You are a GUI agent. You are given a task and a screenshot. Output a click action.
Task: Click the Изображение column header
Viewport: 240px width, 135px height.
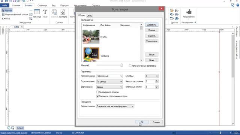point(89,25)
